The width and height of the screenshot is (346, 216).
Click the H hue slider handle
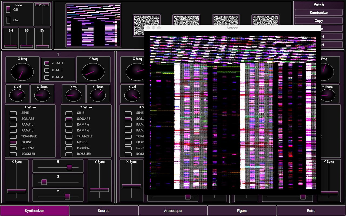click(x=69, y=167)
